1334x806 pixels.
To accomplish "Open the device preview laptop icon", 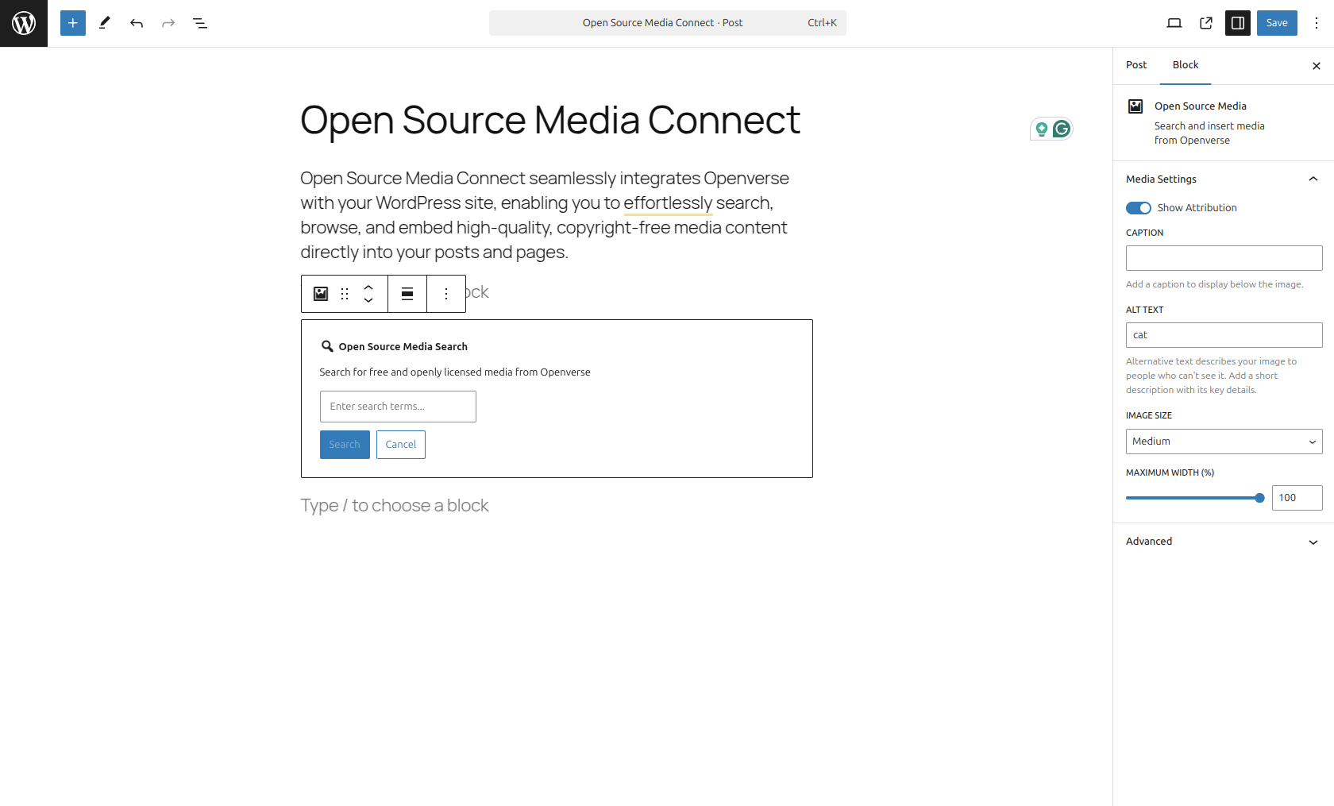I will pyautogui.click(x=1174, y=23).
